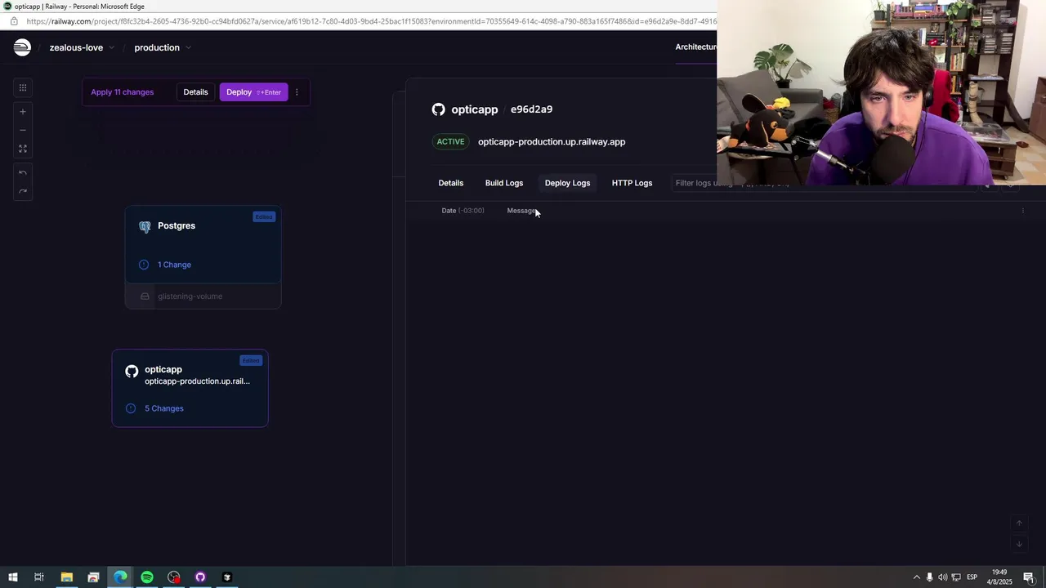The width and height of the screenshot is (1046, 588).
Task: Open the Architecture tab
Action: pyautogui.click(x=695, y=47)
